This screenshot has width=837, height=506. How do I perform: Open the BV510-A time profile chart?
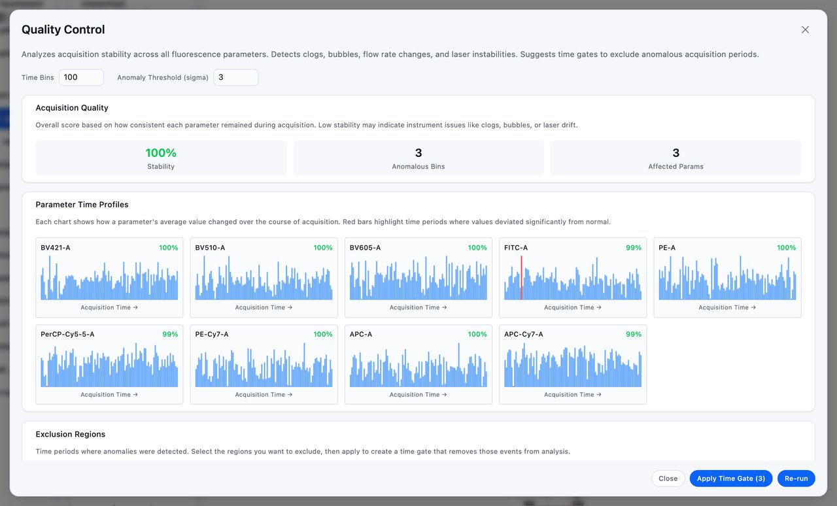[x=264, y=277]
